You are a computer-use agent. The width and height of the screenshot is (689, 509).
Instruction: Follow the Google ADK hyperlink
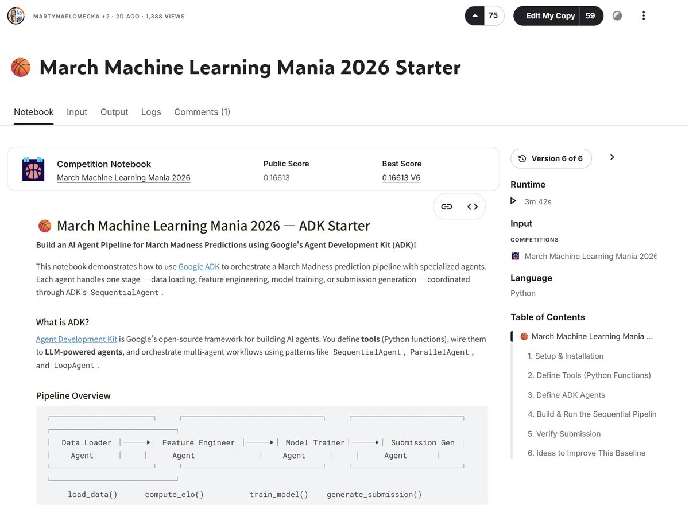pyautogui.click(x=199, y=266)
